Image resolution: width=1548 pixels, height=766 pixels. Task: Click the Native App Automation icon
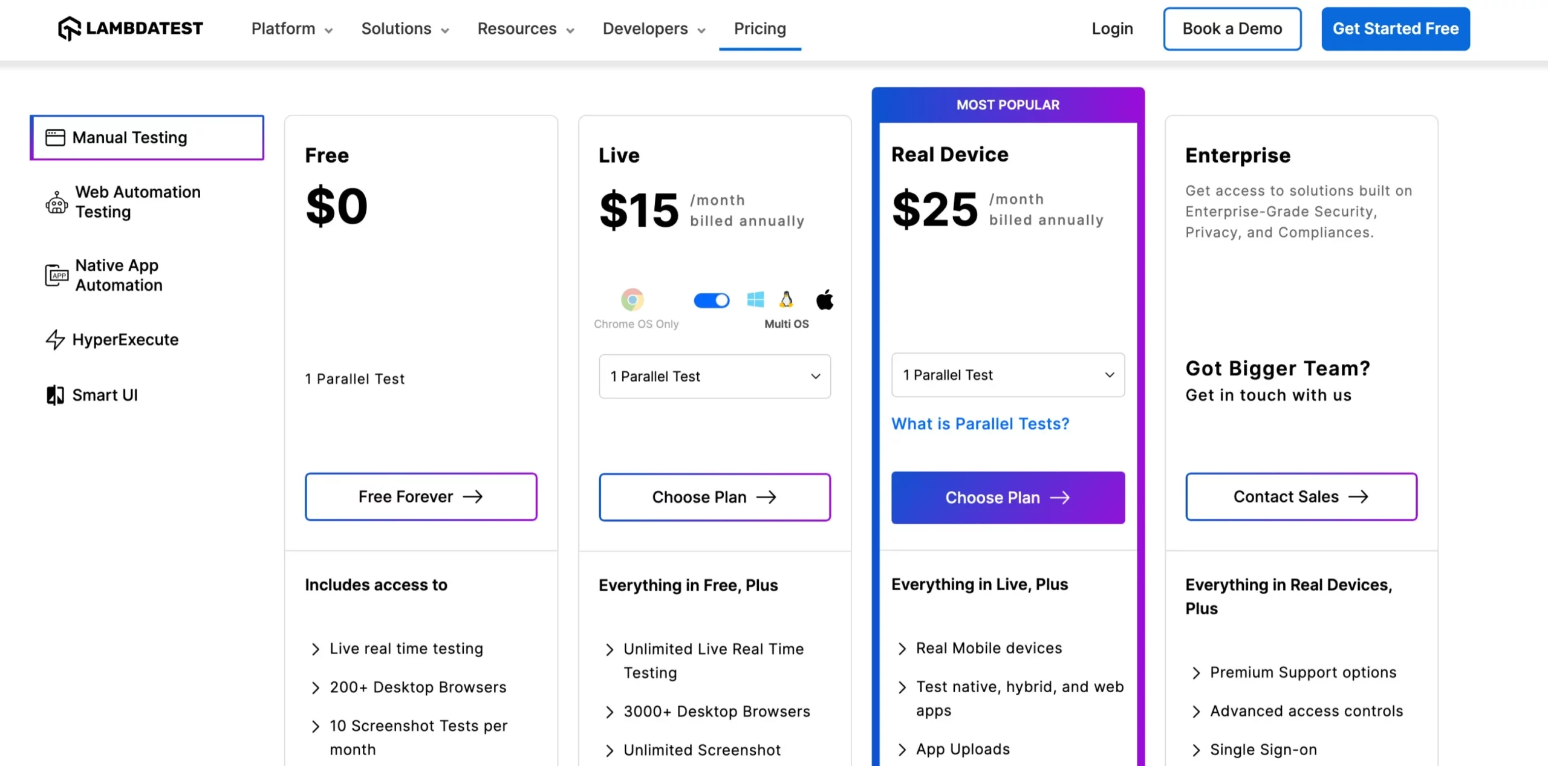click(56, 275)
